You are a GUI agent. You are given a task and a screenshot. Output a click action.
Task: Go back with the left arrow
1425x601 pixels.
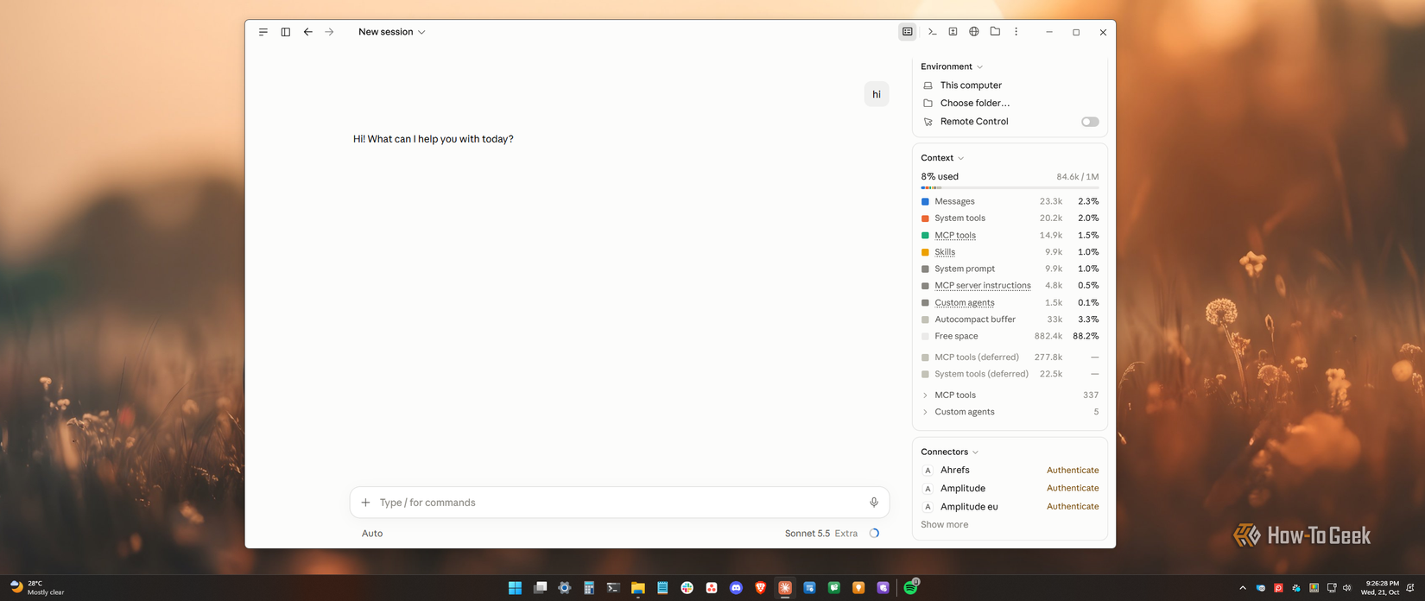click(x=307, y=32)
